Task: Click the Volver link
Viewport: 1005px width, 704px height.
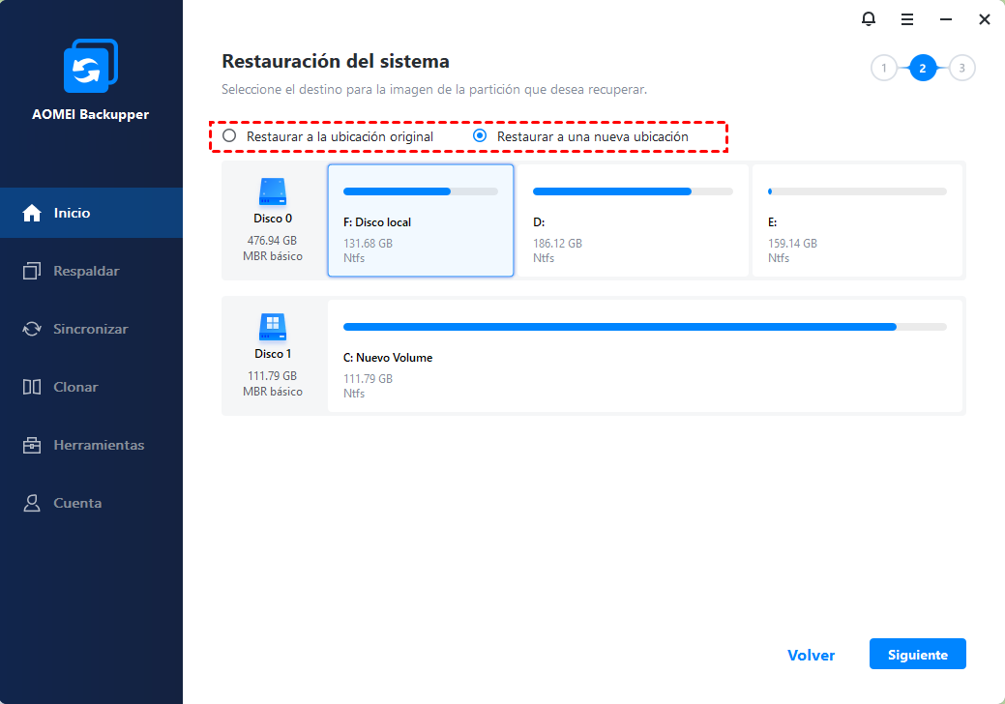Action: click(811, 655)
